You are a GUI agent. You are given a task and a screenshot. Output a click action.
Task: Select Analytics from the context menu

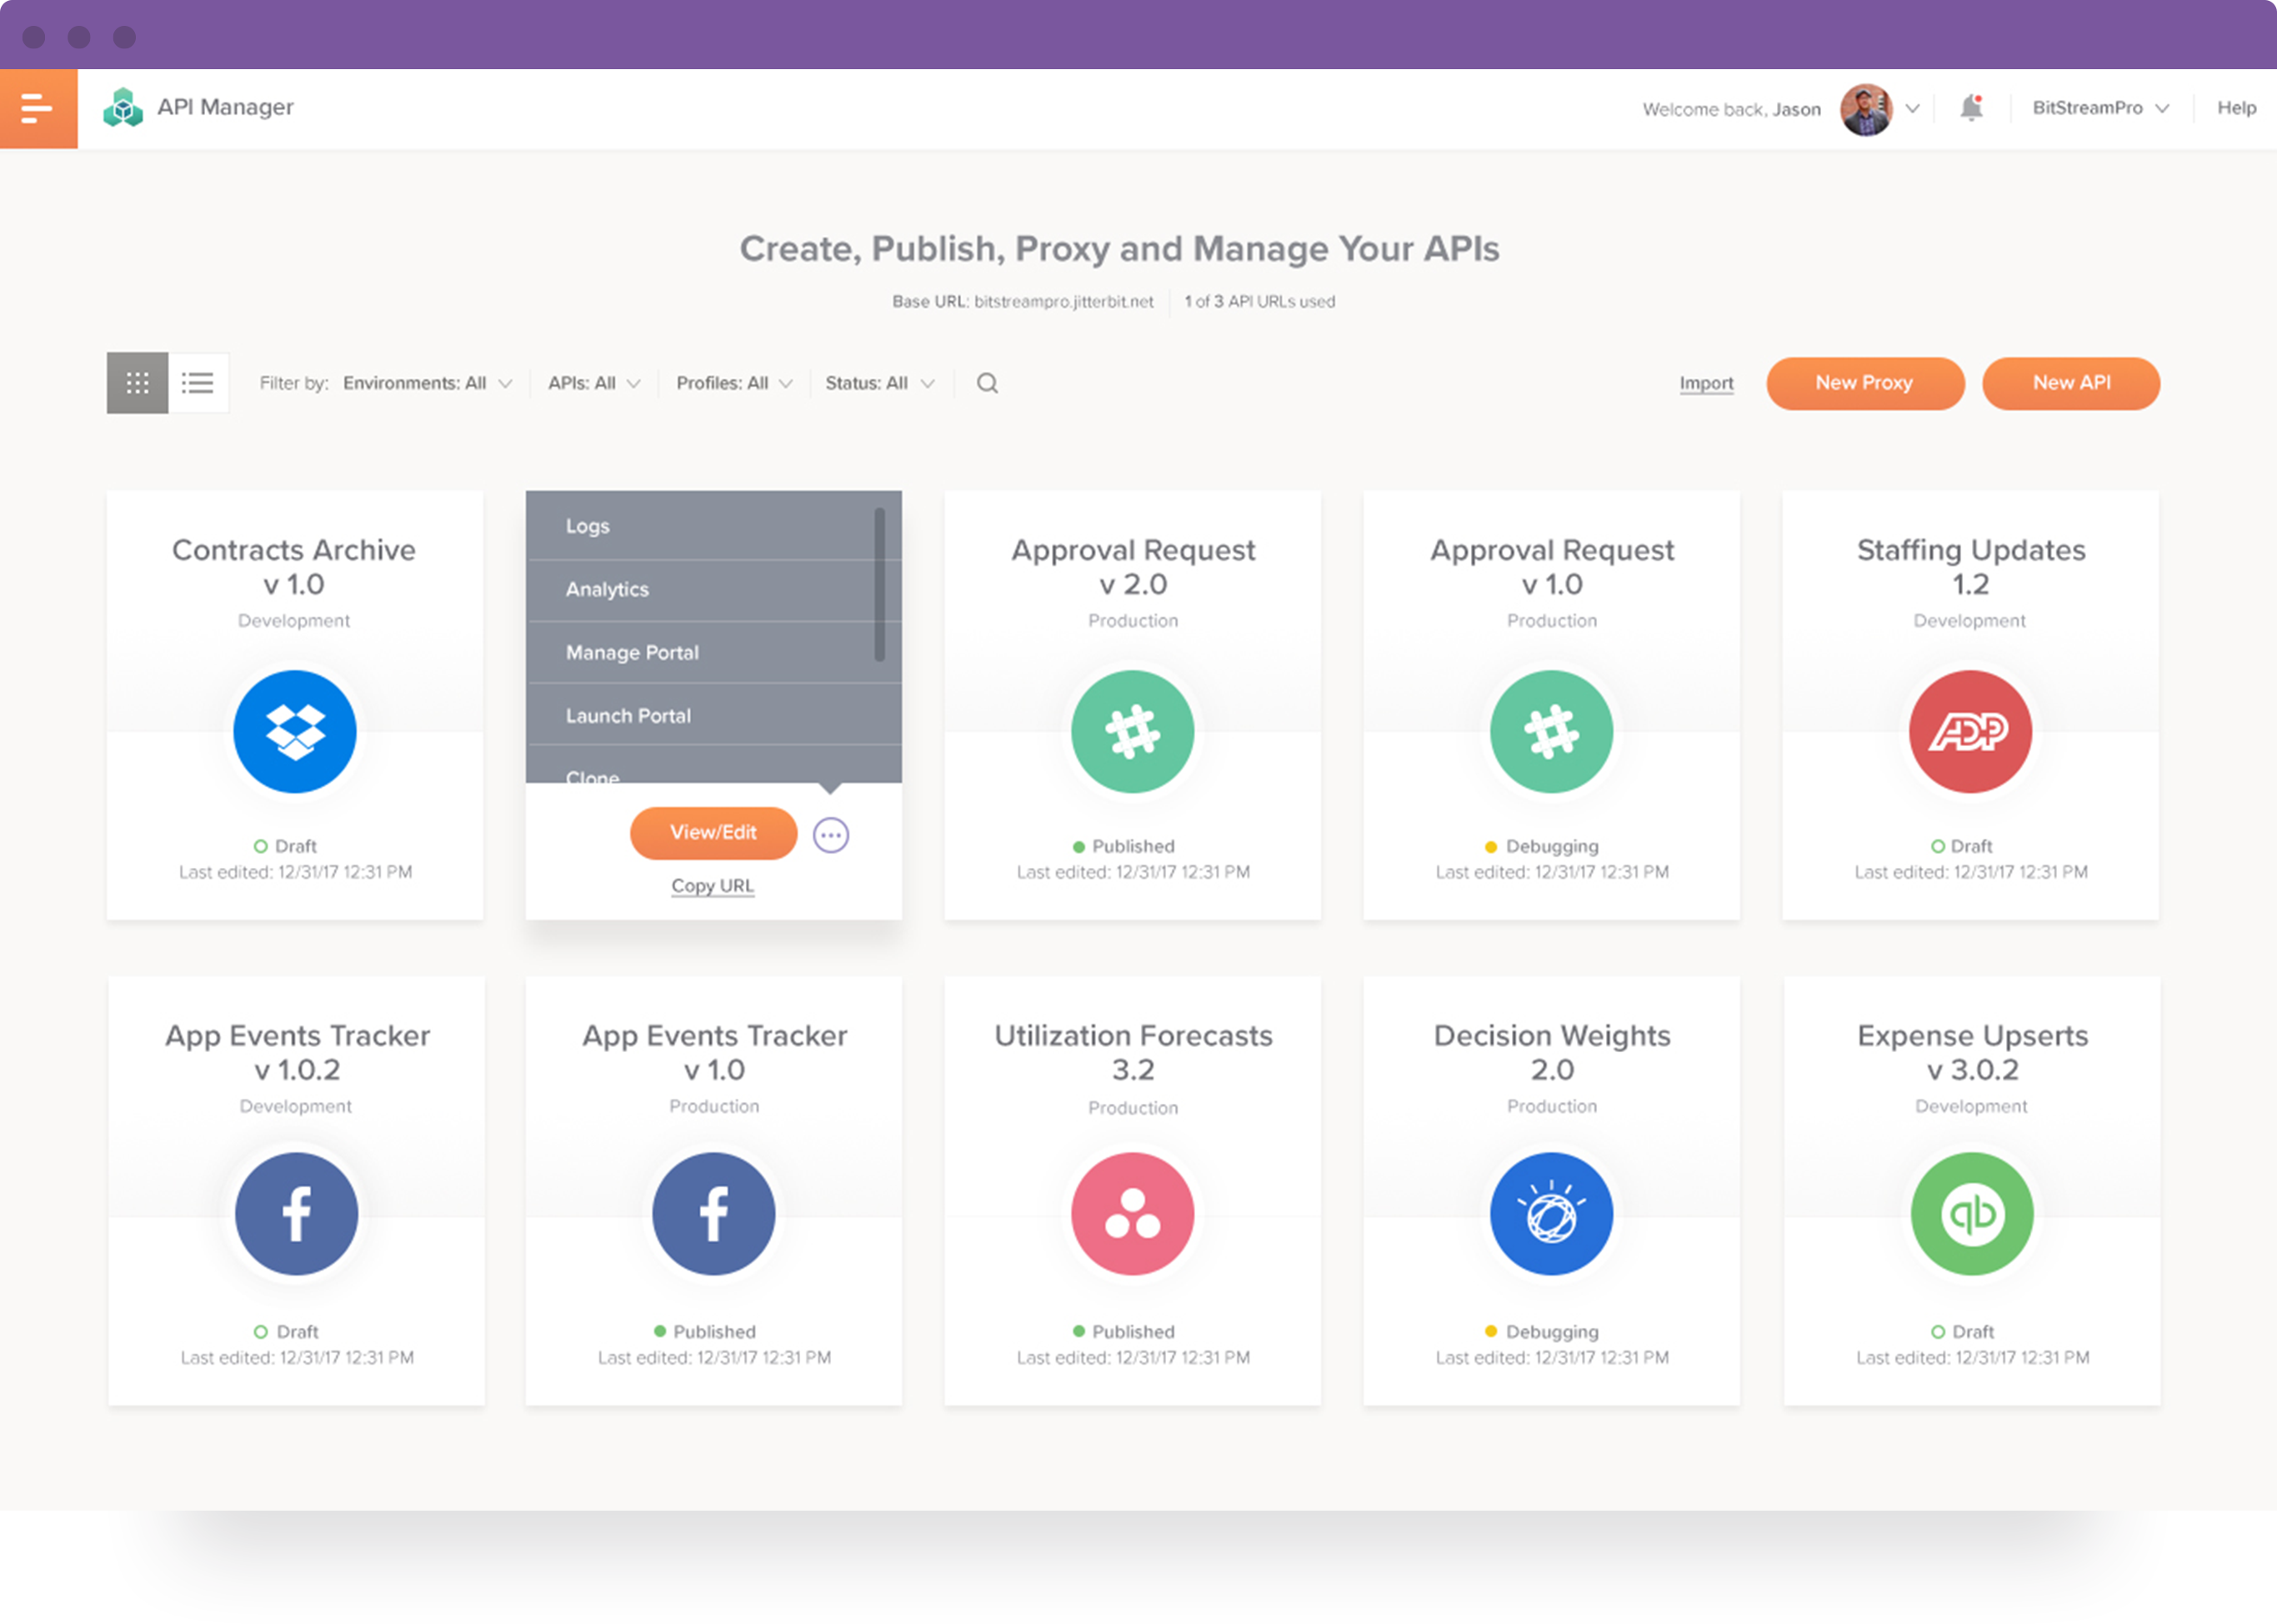(x=608, y=589)
